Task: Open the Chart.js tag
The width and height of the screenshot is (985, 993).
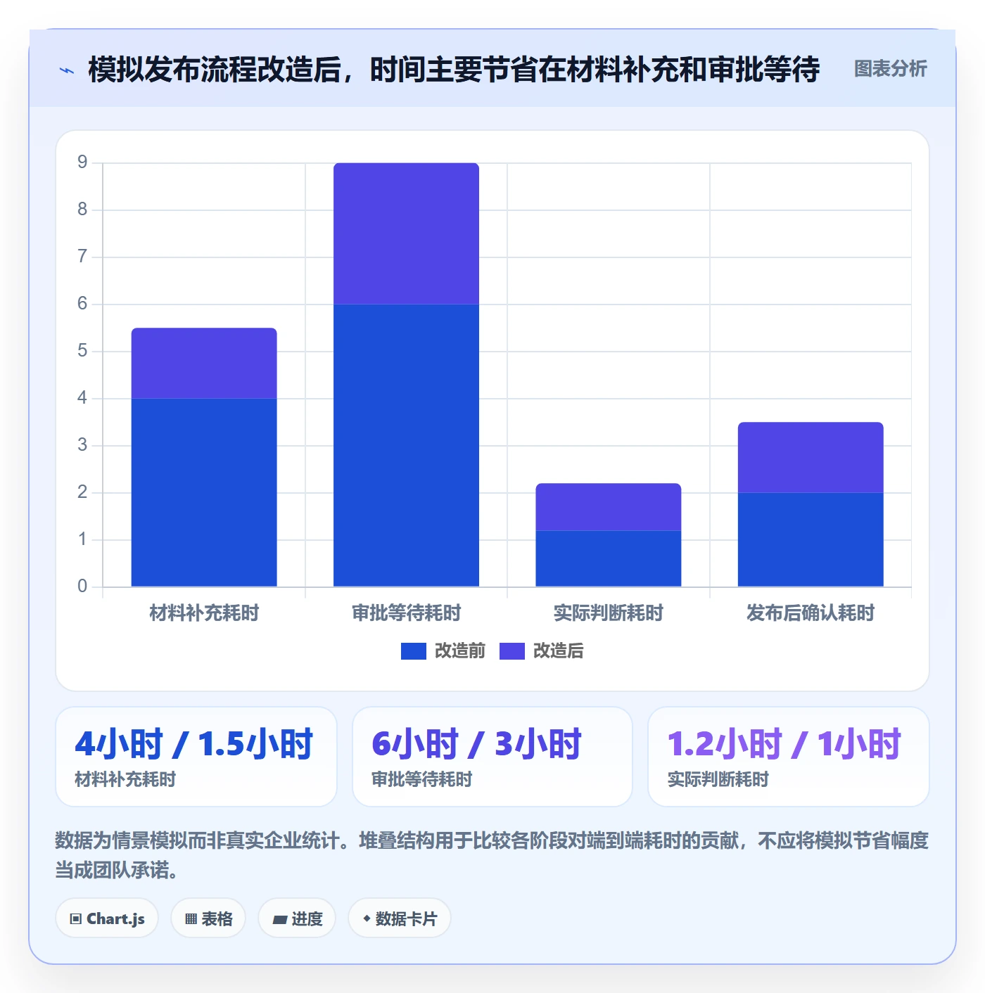Action: [107, 918]
